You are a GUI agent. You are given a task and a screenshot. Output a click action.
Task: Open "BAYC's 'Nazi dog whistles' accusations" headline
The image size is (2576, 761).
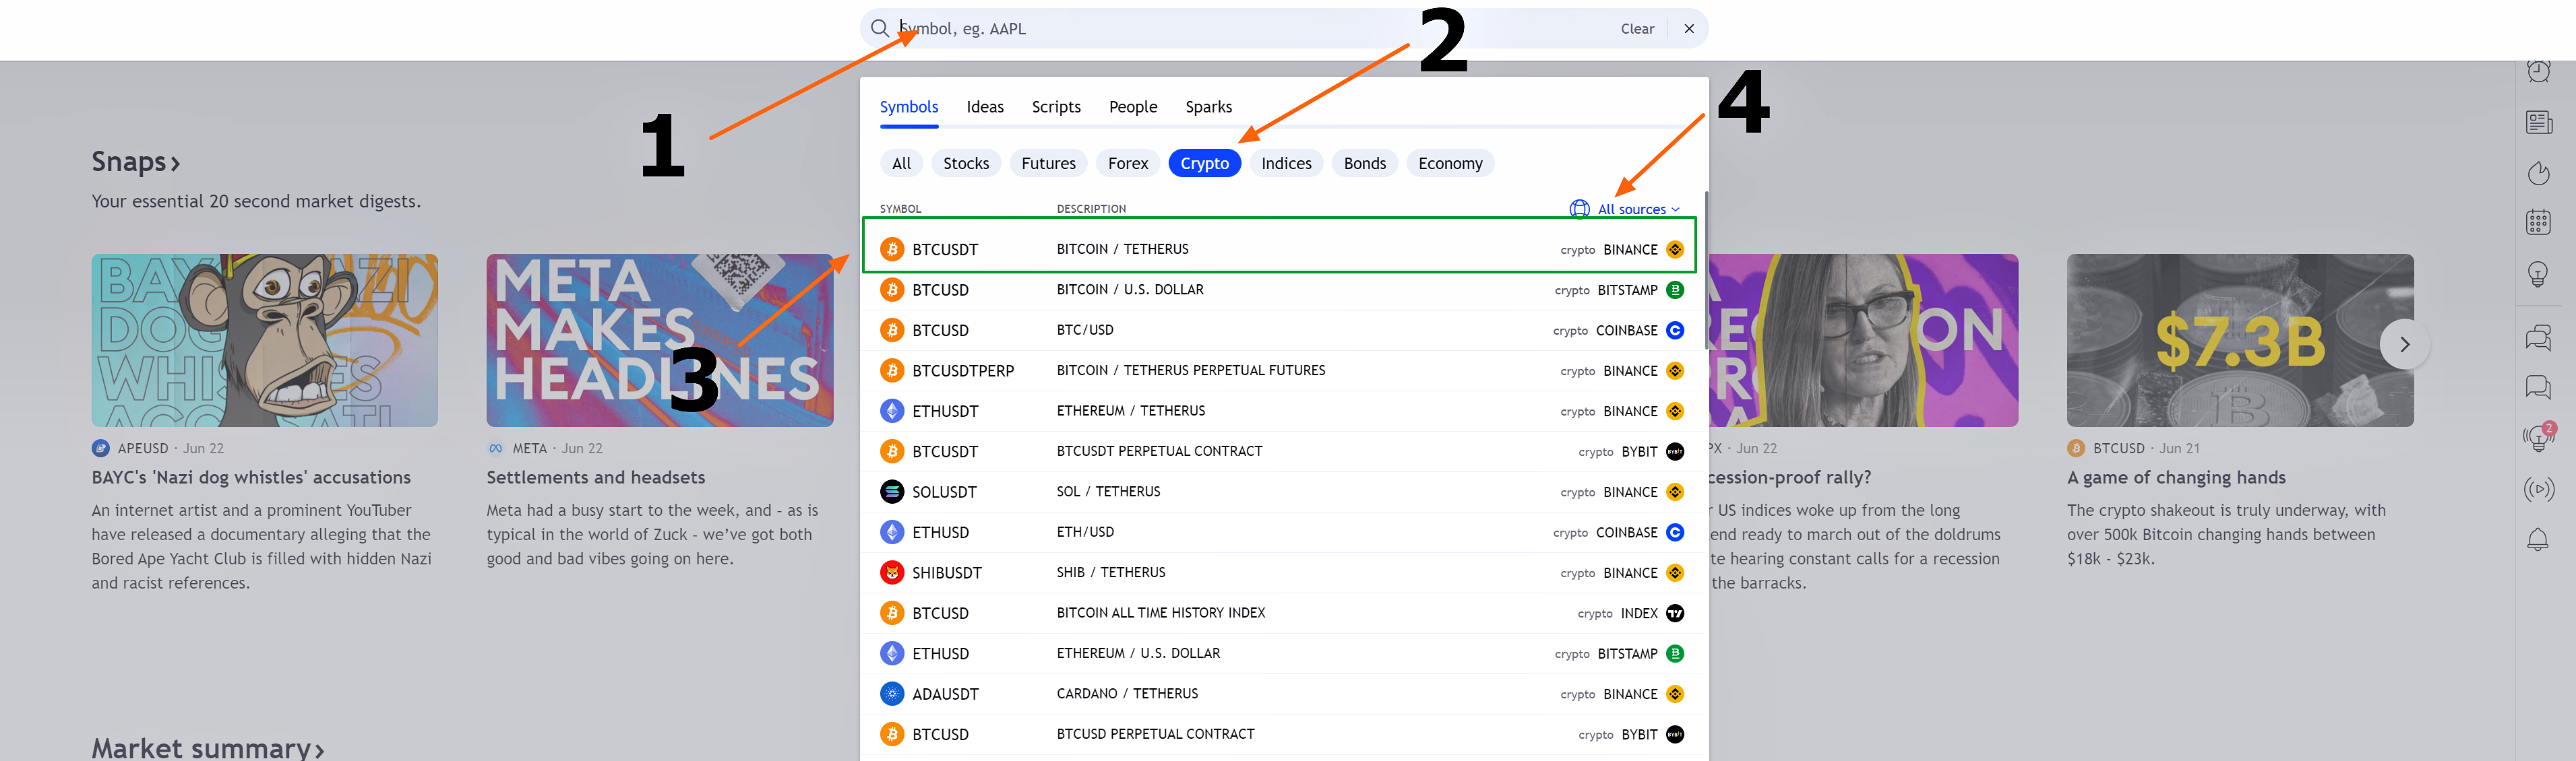[x=251, y=477]
